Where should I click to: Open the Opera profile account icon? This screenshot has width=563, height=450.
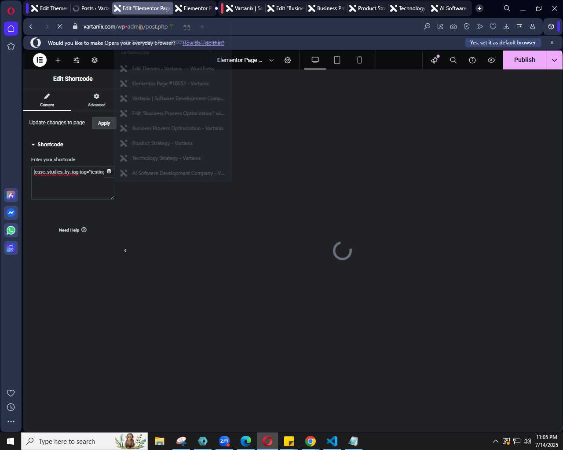533,27
